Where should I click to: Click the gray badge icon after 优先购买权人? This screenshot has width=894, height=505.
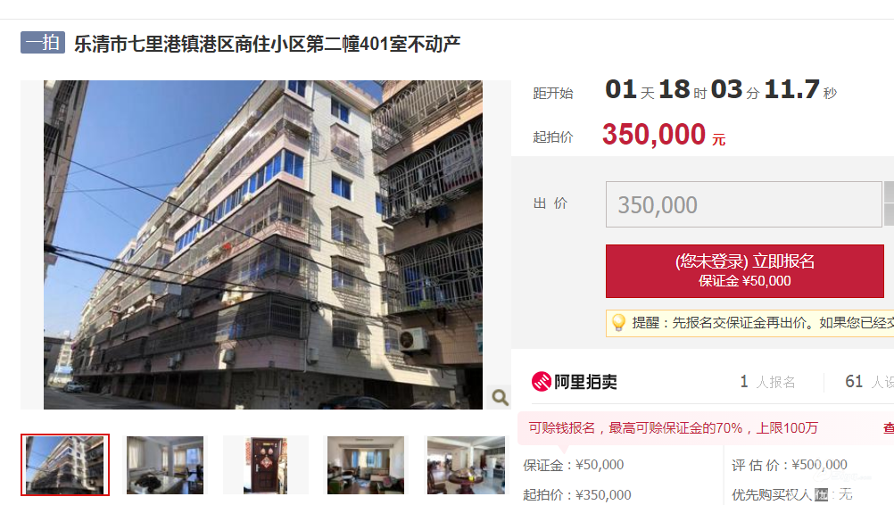pos(821,494)
